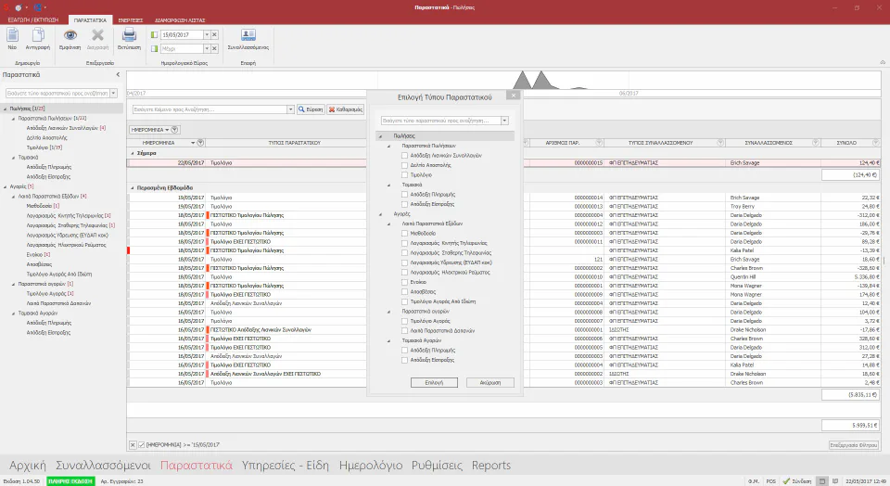This screenshot has width=890, height=486.
Task: Open the ΕΝΕΡΓΕΙΕΣ ribbon tab
Action: pyautogui.click(x=131, y=19)
